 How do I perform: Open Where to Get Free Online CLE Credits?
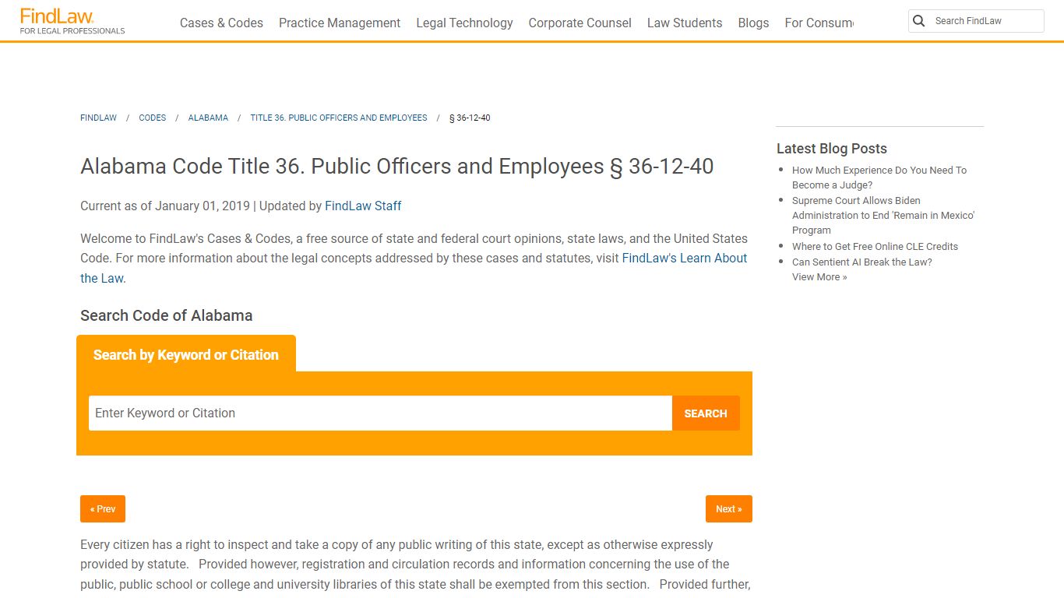[875, 246]
